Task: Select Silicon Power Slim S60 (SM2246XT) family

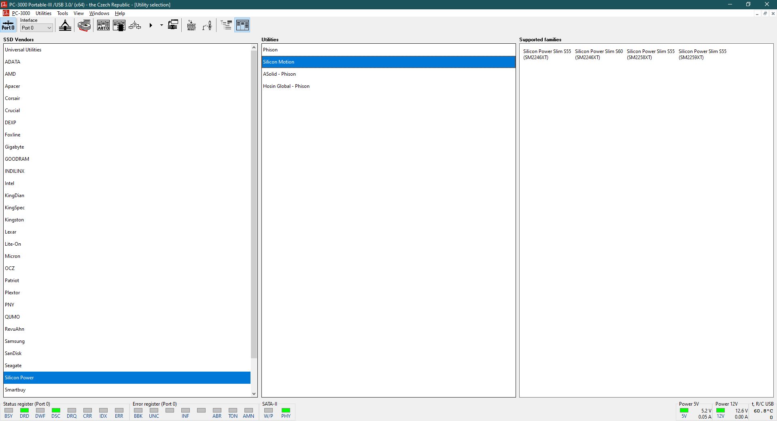Action: [x=599, y=54]
